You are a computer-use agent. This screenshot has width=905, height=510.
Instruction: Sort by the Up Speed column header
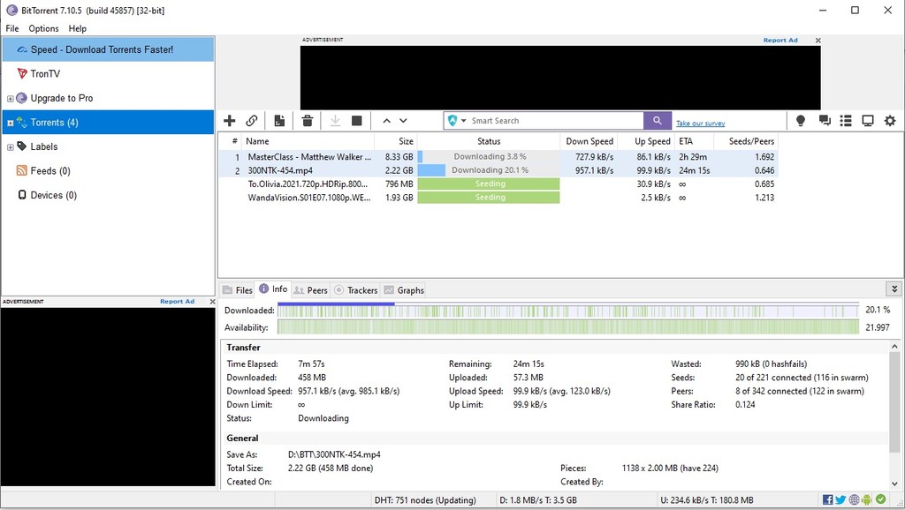pos(646,141)
